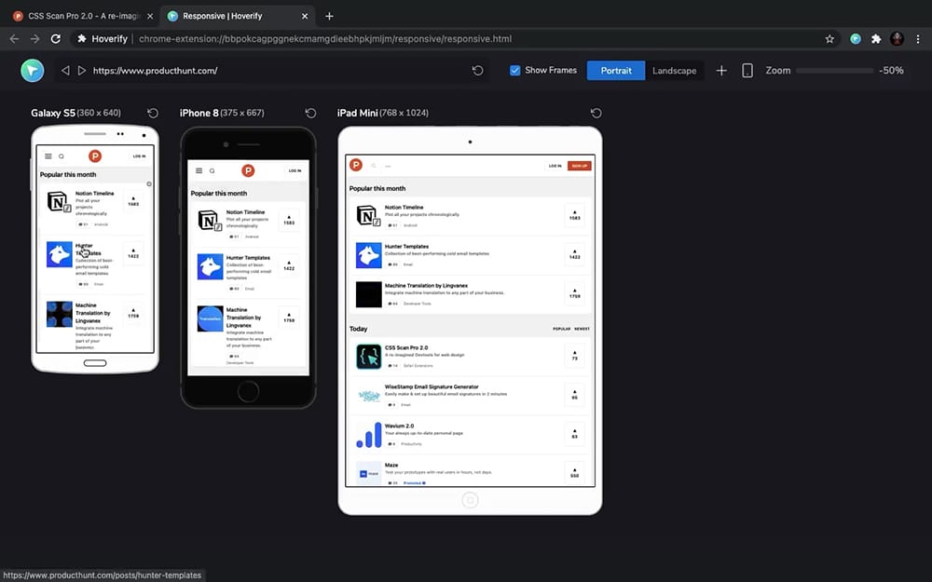Click Product Hunt logo in iPad Mini
The height and width of the screenshot is (582, 932).
(356, 165)
